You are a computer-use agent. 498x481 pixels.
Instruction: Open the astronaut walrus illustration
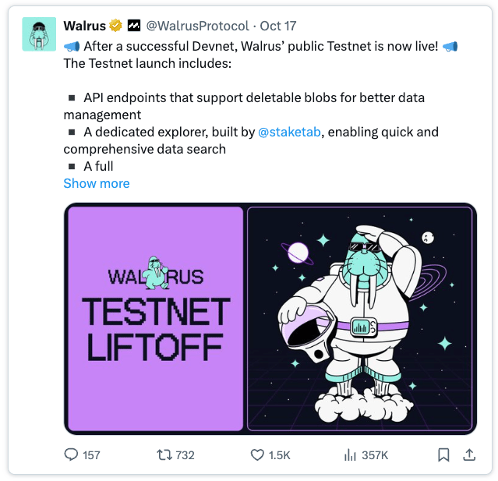pos(360,319)
